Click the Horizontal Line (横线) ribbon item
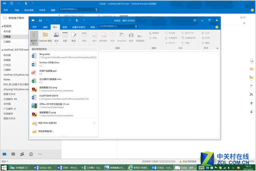Image resolution: width=256 pixels, height=171 pixels. click(206, 43)
